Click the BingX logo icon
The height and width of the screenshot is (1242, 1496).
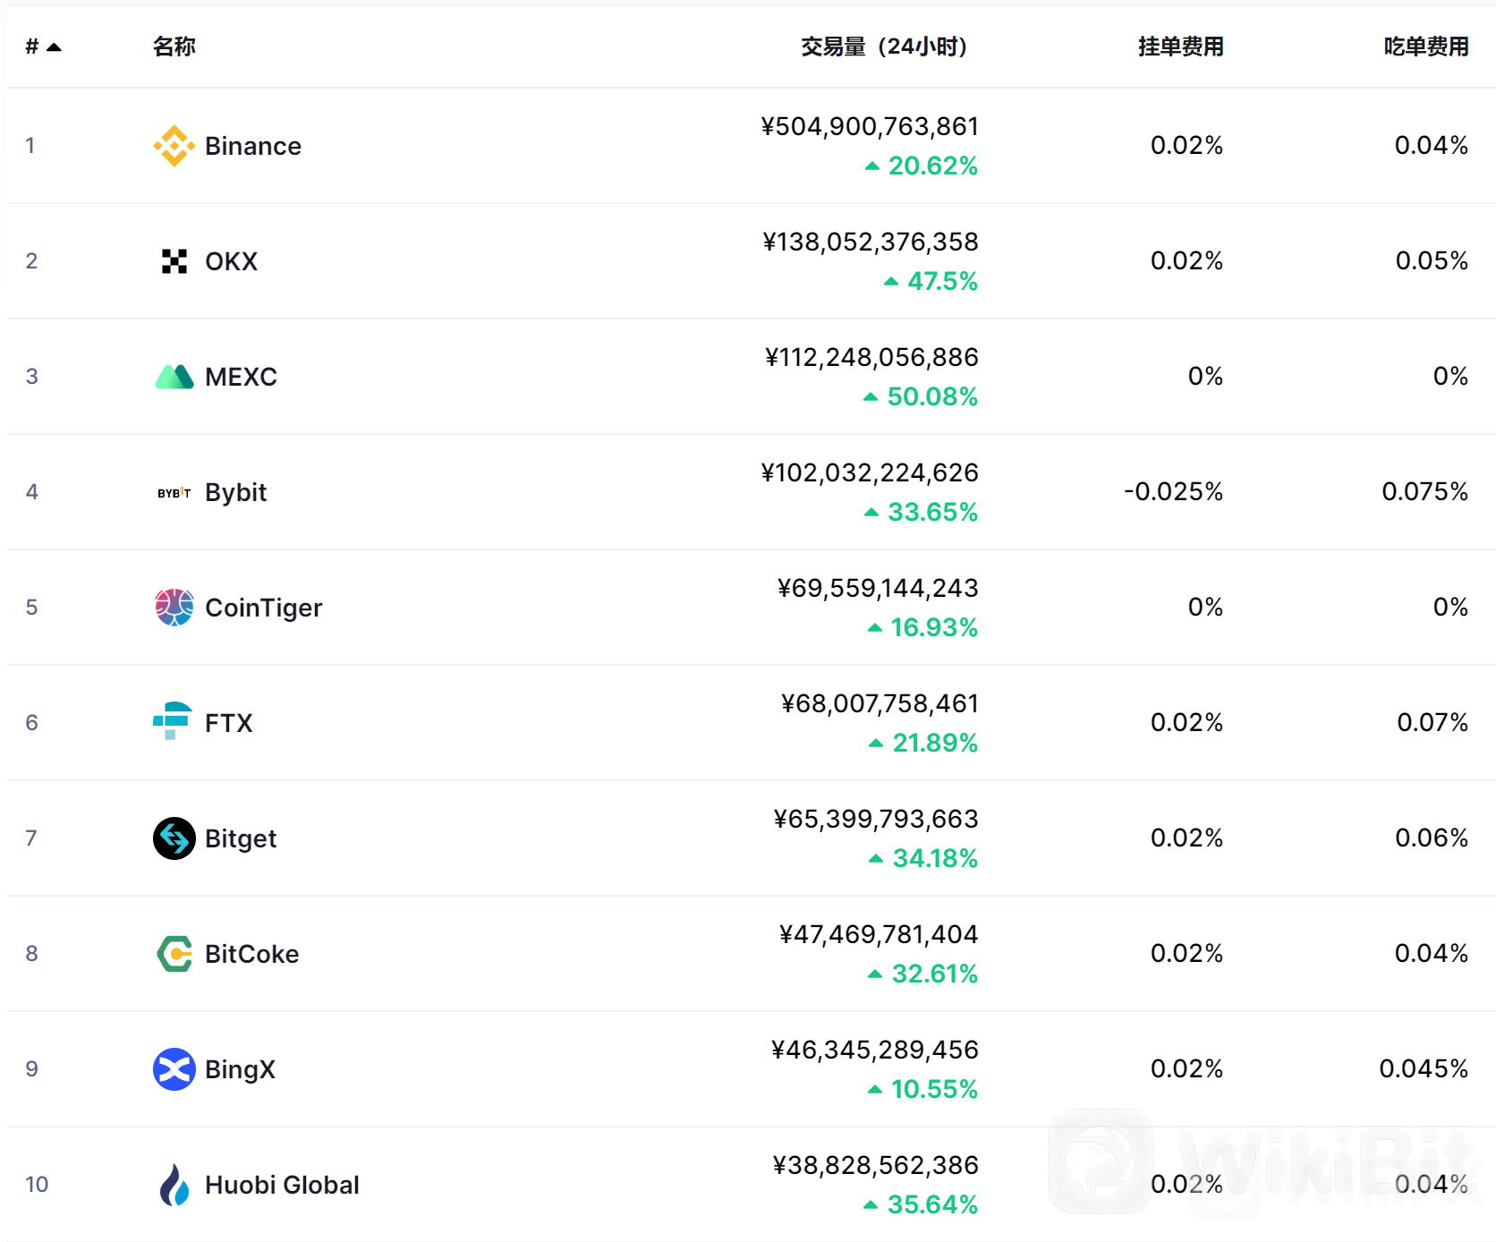coord(174,1069)
